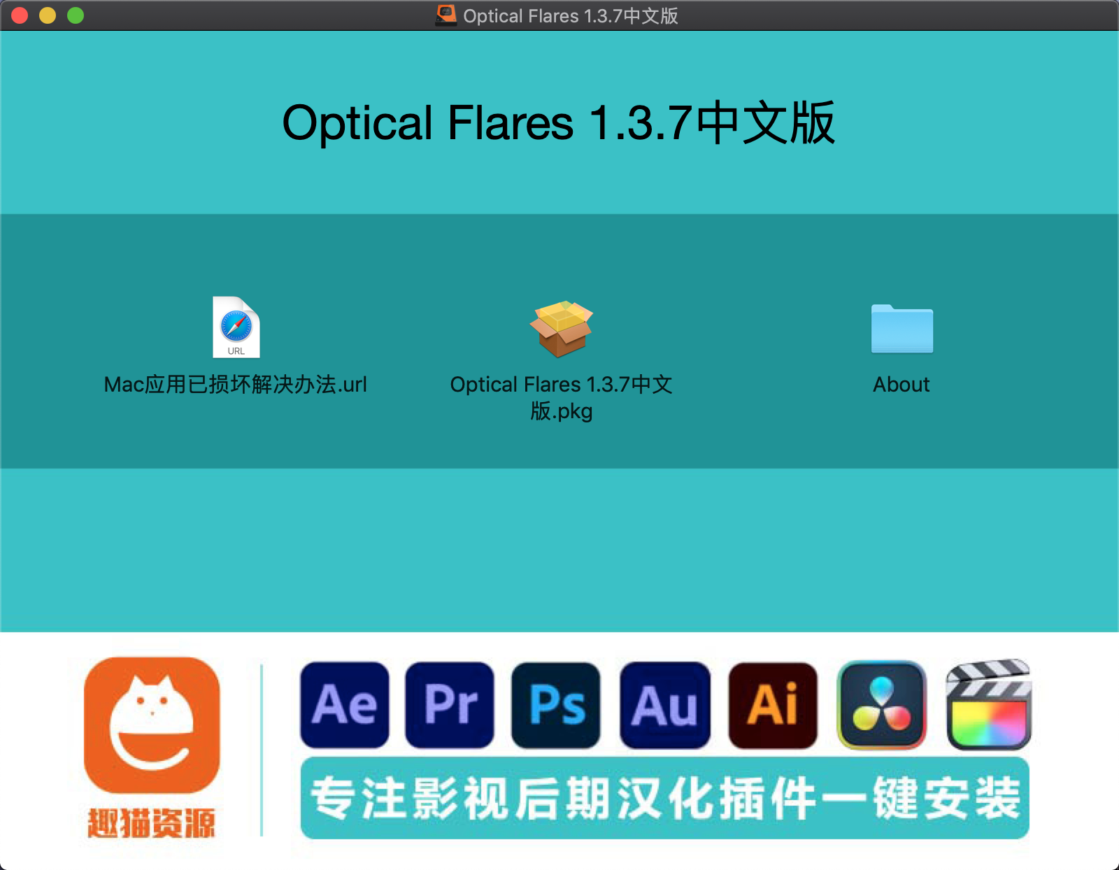1119x870 pixels.
Task: Click the Audition Au icon
Action: pos(664,705)
